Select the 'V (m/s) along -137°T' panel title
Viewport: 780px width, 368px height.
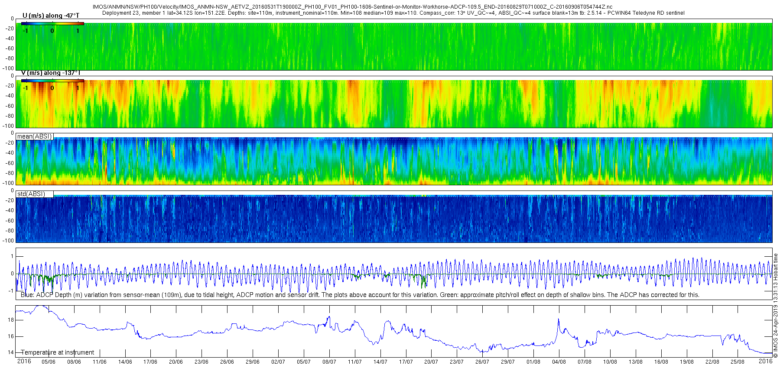pos(51,73)
